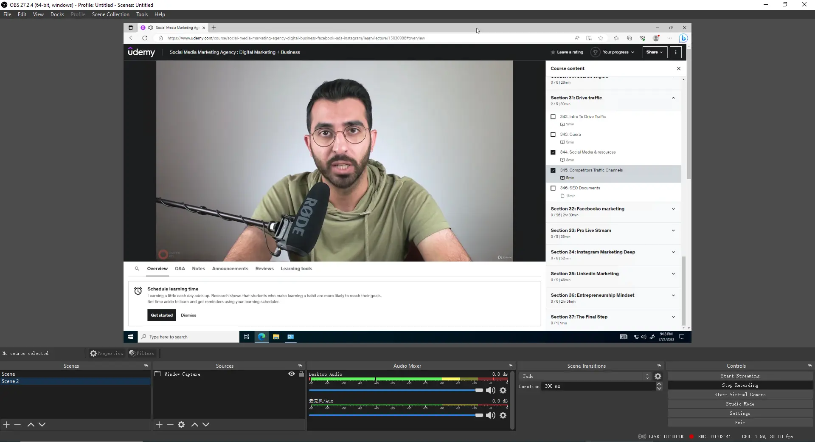Viewport: 815px width, 442px height.
Task: Open the Fade transition dropdown
Action: coord(586,376)
